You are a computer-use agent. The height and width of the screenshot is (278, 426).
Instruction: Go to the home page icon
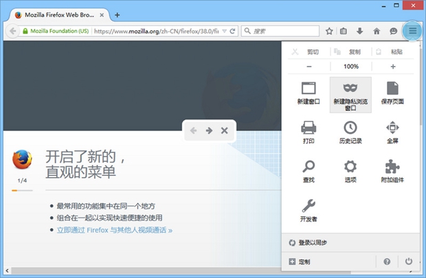coord(377,31)
